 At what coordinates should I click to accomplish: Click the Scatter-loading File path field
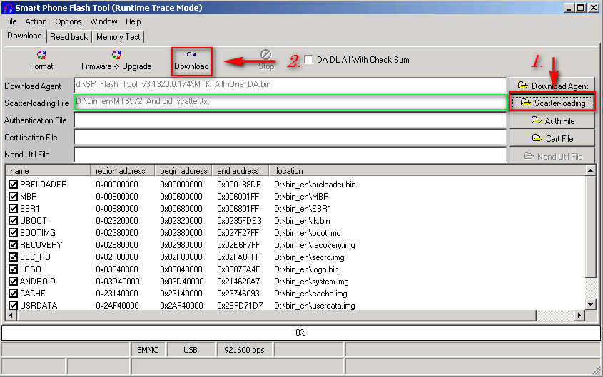[290, 102]
